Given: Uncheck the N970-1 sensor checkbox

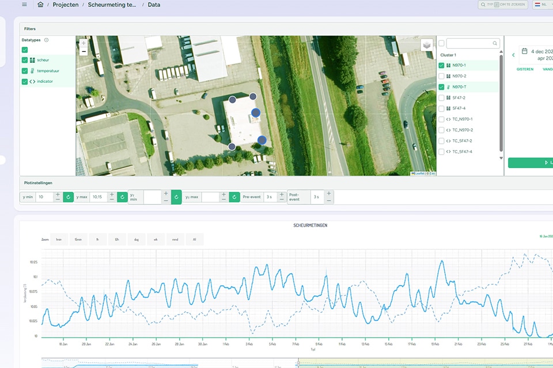Looking at the screenshot, I should pyautogui.click(x=441, y=66).
